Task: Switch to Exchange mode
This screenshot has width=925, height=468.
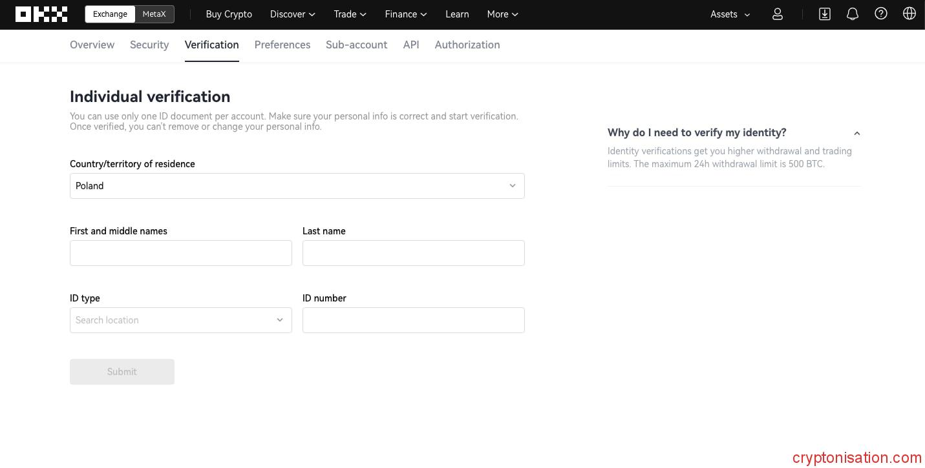Action: (110, 14)
